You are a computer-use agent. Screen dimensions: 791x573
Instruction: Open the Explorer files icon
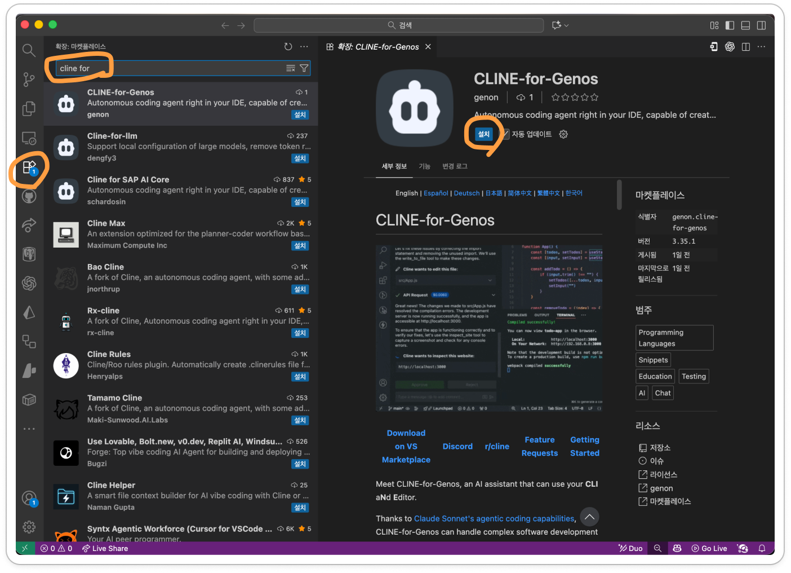point(29,108)
